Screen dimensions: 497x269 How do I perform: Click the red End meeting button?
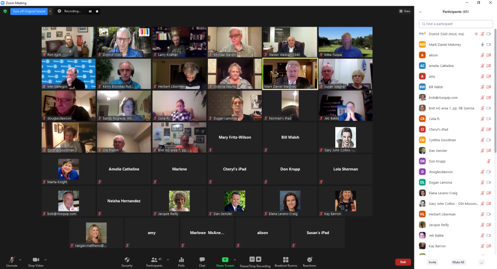[403, 262]
